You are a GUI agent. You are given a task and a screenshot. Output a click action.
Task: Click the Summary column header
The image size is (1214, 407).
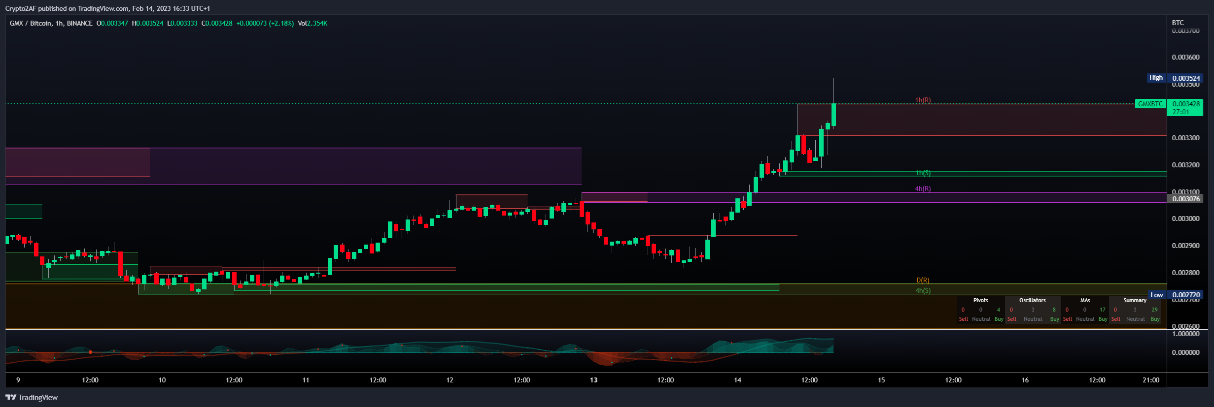(1135, 300)
